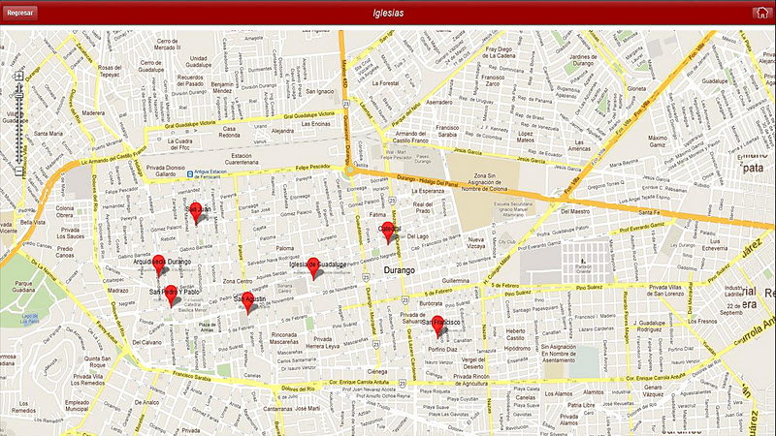Viewport: 776px width, 436px height.
Task: Click the Del Lago label
Action: pos(419,236)
